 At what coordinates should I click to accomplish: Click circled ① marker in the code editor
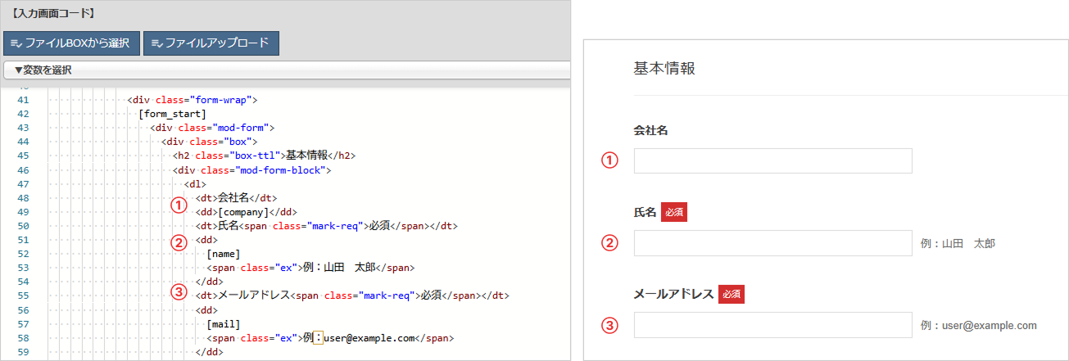179,205
